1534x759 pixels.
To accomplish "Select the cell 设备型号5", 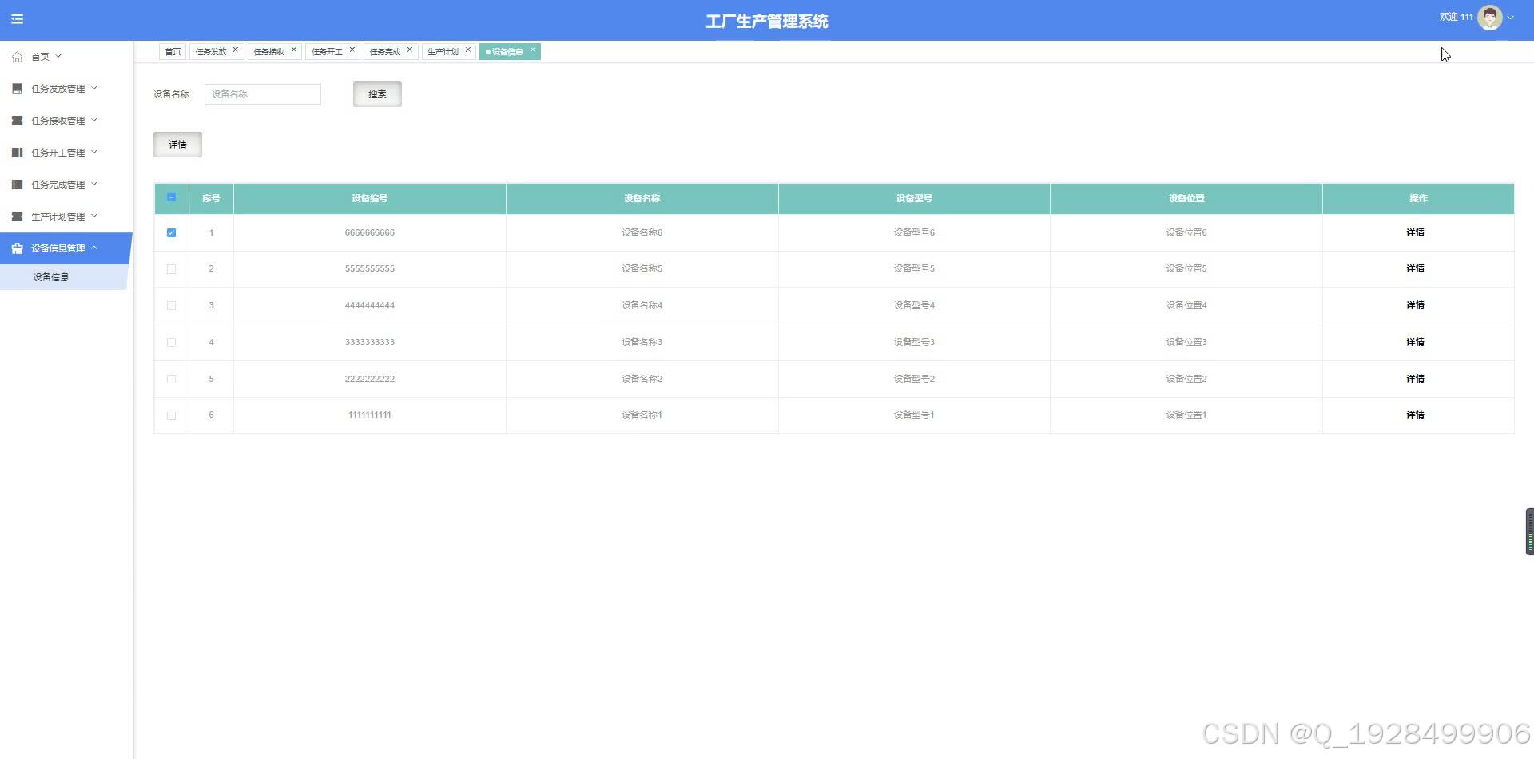I will point(914,268).
